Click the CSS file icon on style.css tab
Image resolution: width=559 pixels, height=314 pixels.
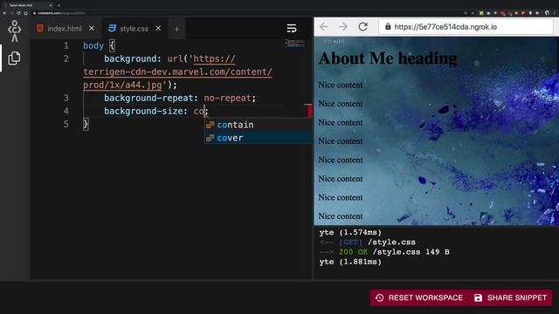113,28
